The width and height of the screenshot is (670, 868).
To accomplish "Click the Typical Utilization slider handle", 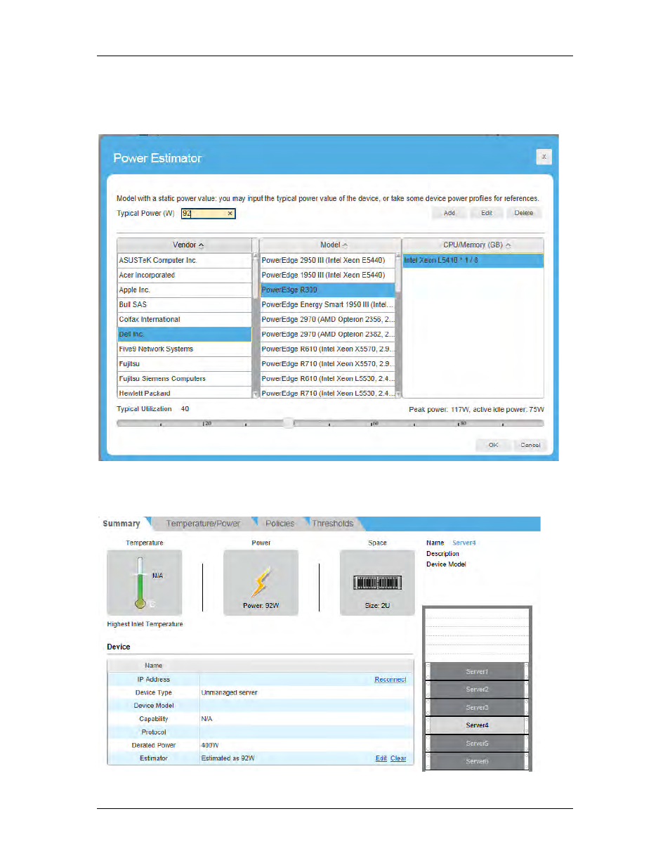I will point(288,422).
